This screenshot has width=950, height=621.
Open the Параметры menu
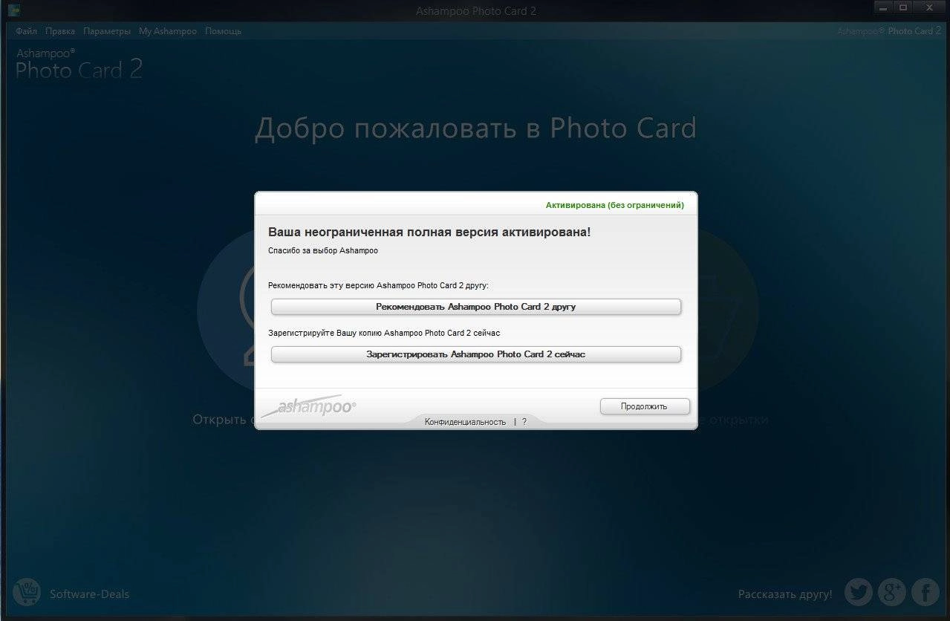click(x=107, y=31)
